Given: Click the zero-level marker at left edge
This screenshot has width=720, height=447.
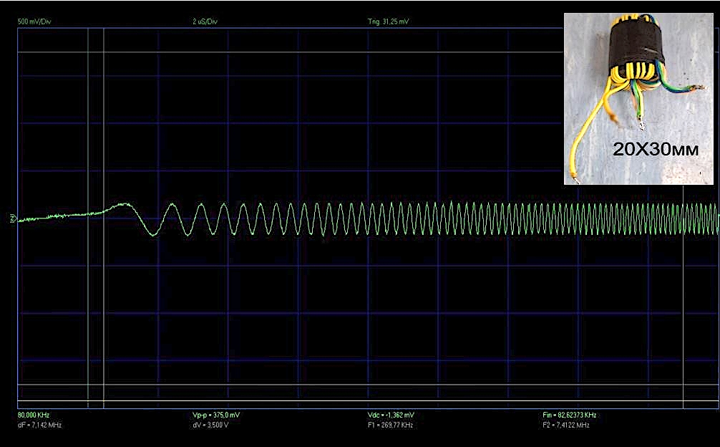Looking at the screenshot, I should [x=12, y=218].
